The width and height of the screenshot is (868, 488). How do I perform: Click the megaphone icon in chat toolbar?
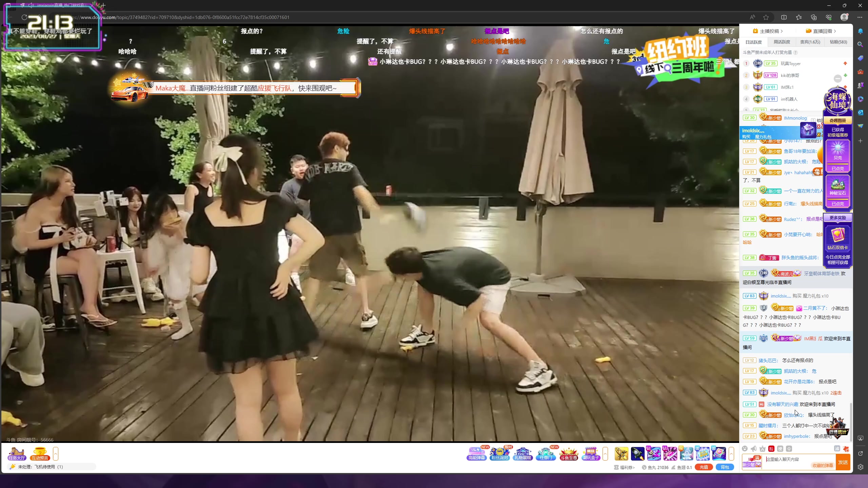(753, 449)
